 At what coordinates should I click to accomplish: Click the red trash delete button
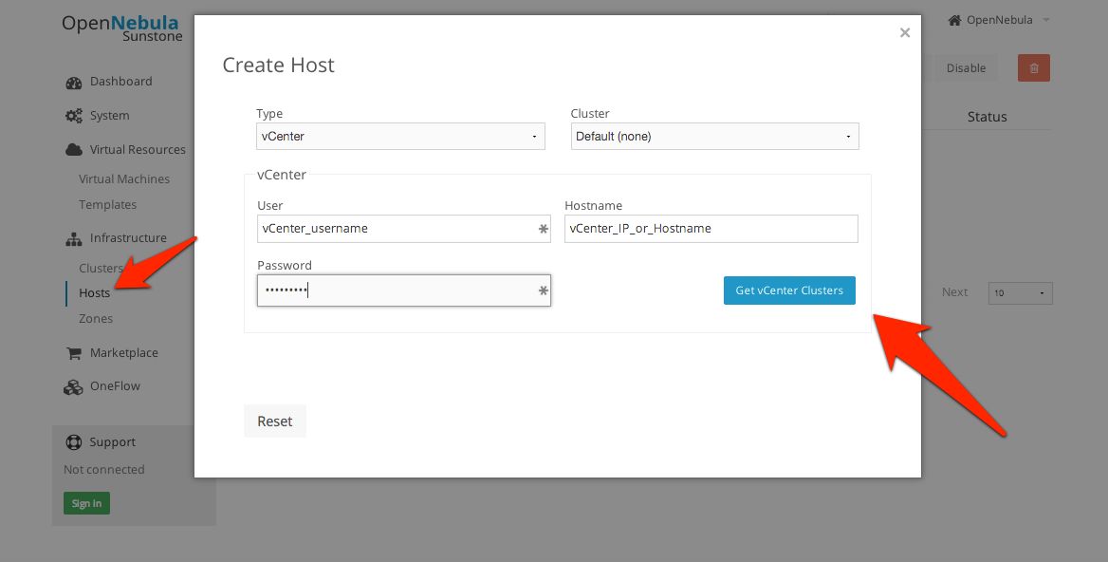[1034, 67]
